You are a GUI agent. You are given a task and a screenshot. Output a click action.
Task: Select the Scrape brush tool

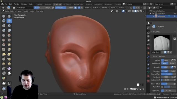4,45
